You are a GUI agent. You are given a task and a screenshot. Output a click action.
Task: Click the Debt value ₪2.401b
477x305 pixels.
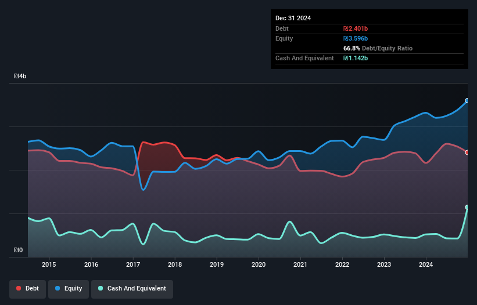356,28
